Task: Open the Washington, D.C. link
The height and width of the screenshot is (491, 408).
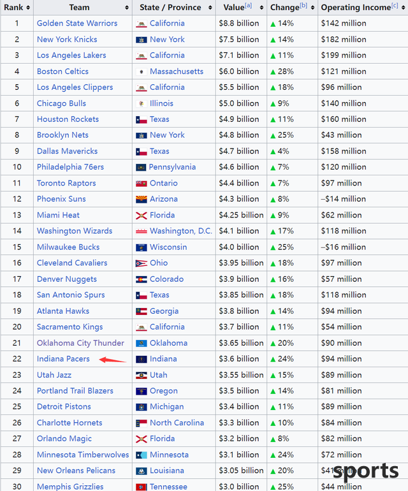Action: click(181, 231)
